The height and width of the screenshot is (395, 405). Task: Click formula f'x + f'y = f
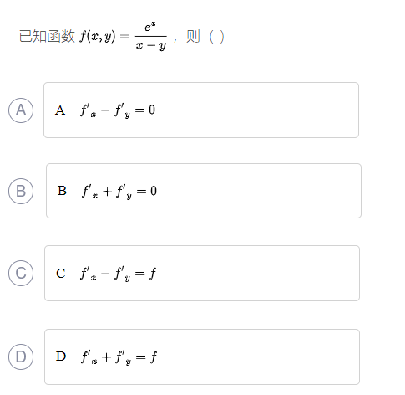tap(119, 357)
